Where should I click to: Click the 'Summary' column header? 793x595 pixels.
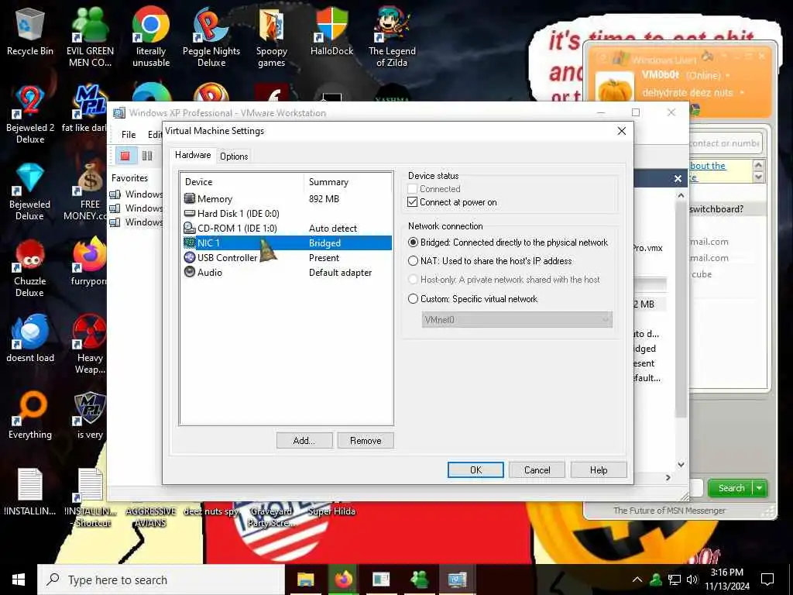click(348, 181)
